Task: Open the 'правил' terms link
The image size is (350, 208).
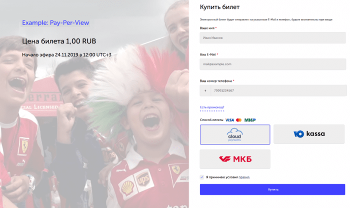Action: [244, 177]
